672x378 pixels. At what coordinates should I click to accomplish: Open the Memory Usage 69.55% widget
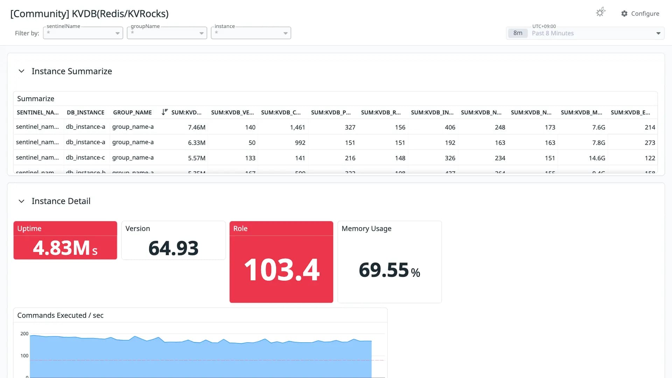click(390, 262)
